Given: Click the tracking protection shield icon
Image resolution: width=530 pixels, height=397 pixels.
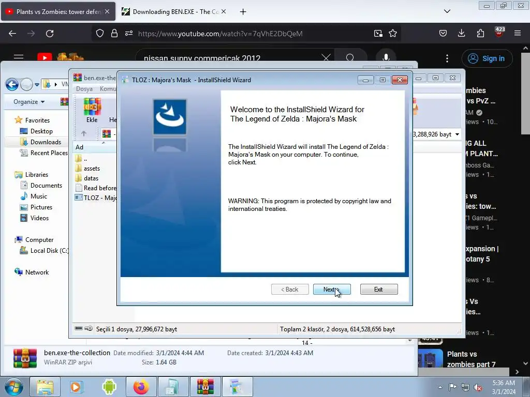Looking at the screenshot, I should click(100, 34).
